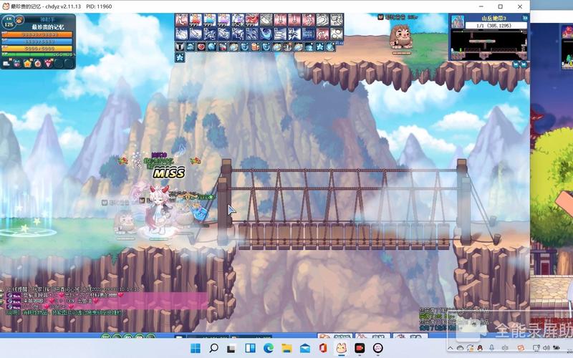Image resolution: width=573 pixels, height=358 pixels.
Task: Click the character name 最珍贵的记忆
Action: pos(48,27)
